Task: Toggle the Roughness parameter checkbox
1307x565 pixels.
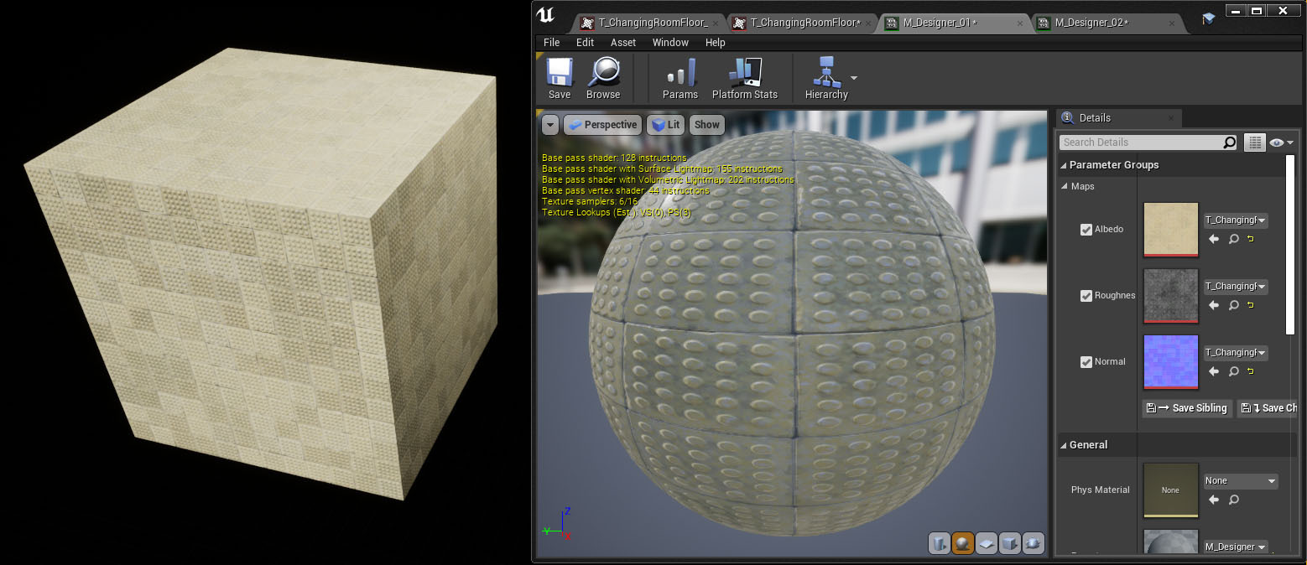Action: (1086, 296)
